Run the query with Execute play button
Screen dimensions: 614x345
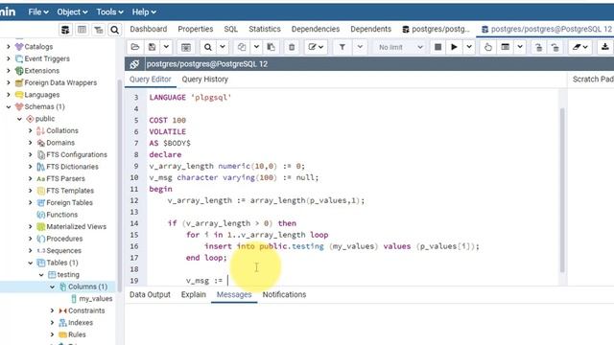click(x=454, y=47)
